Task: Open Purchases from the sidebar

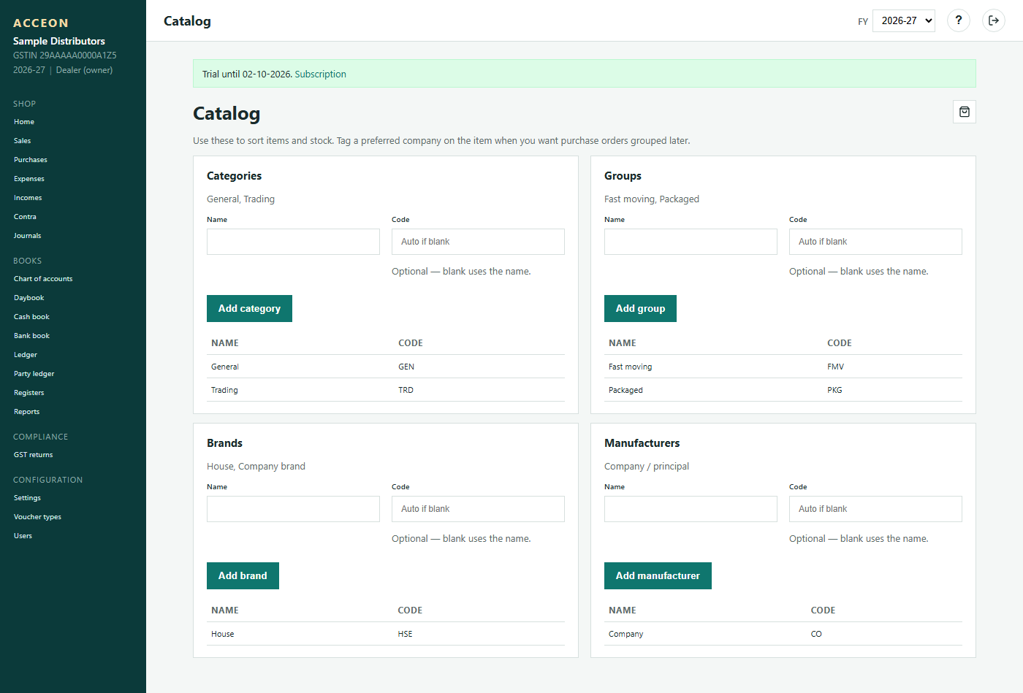Action: (31, 160)
